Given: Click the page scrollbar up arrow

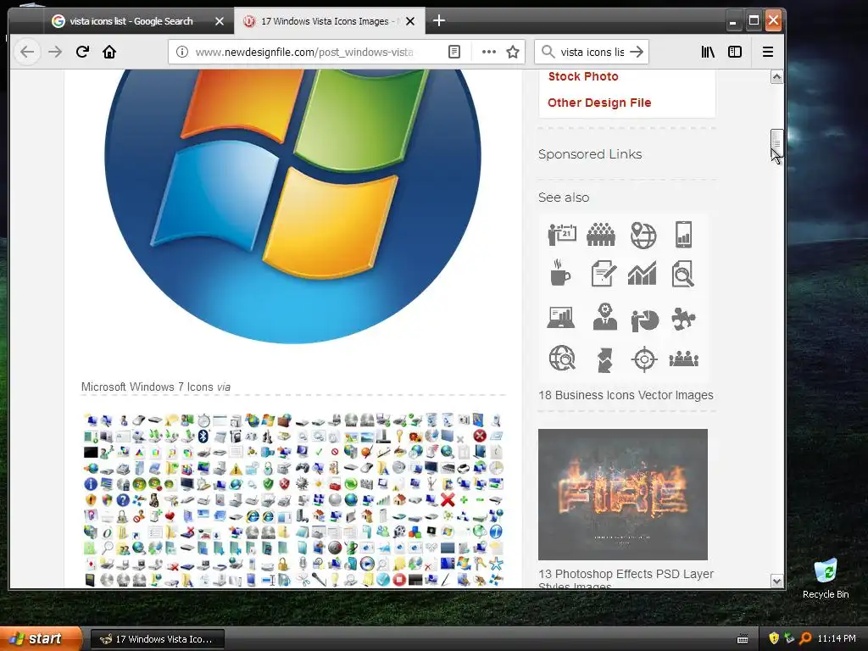Looking at the screenshot, I should tap(776, 77).
